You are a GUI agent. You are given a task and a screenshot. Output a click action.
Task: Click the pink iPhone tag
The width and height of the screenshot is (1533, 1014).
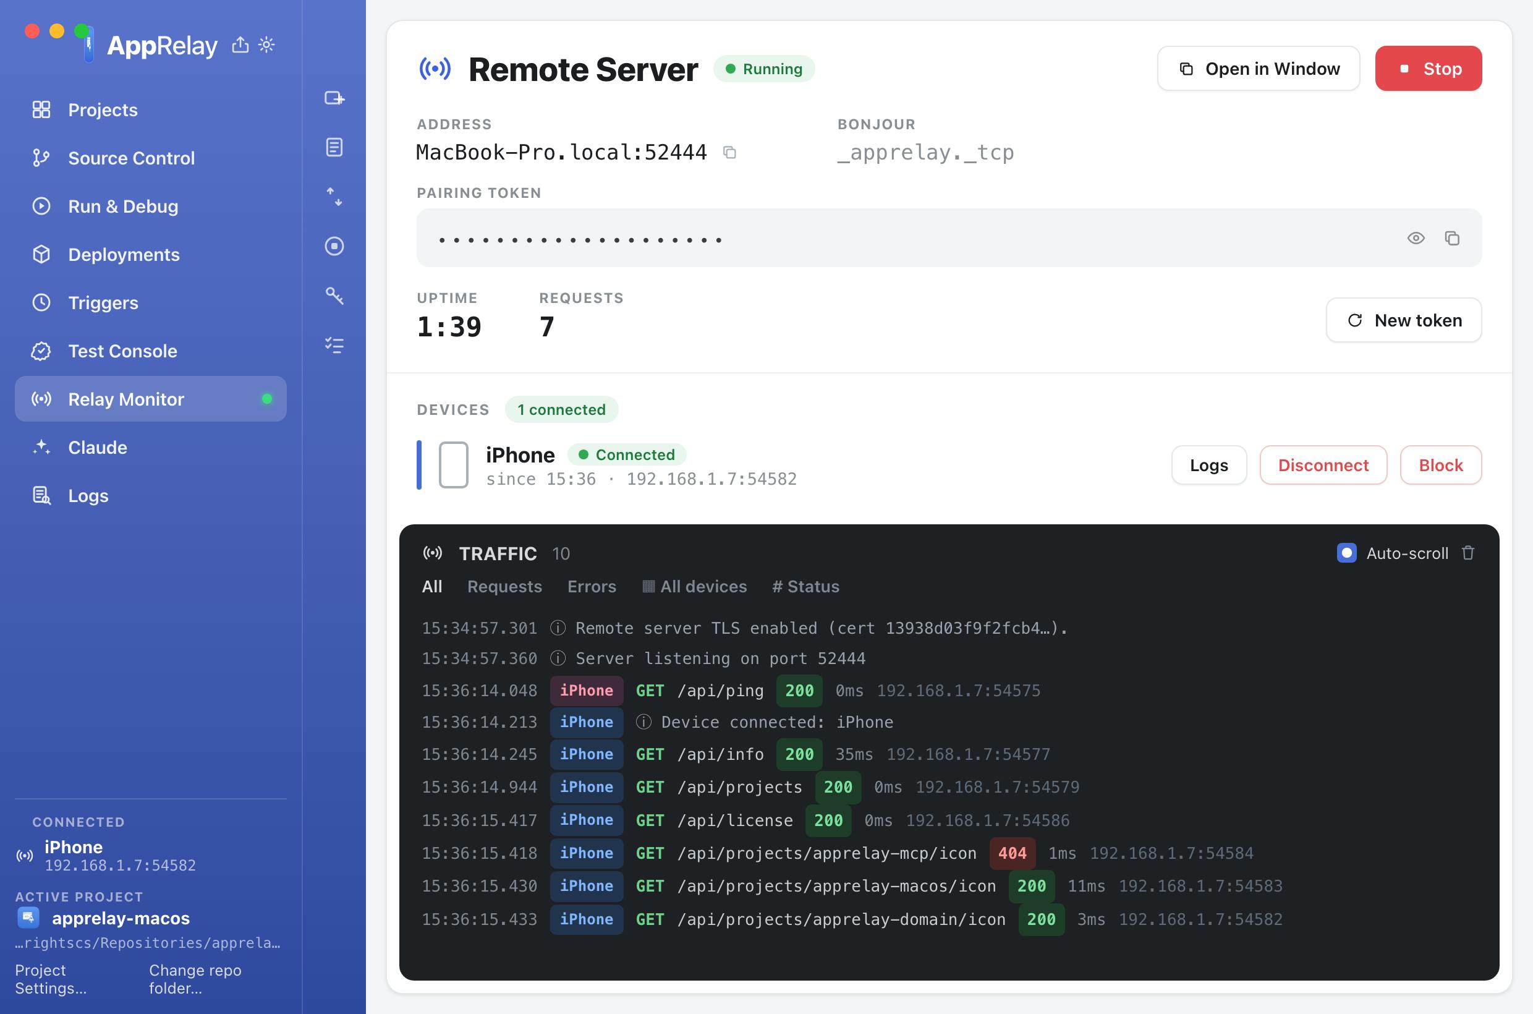click(587, 691)
